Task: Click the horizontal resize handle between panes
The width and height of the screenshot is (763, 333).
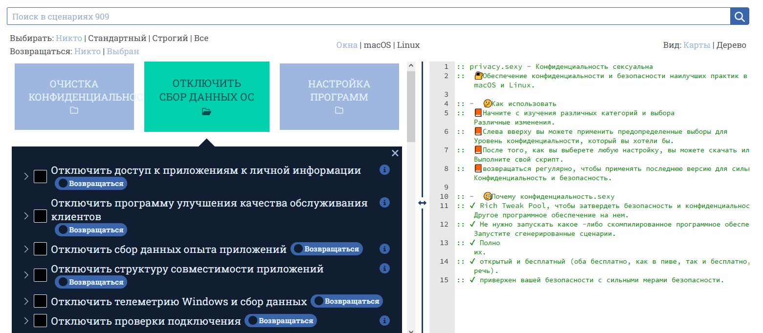Action: pos(422,203)
